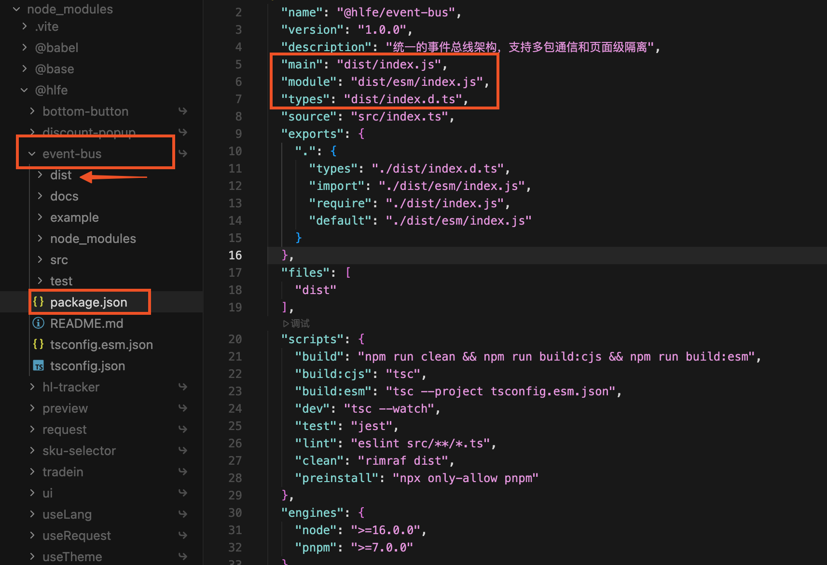This screenshot has height=565, width=827.
Task: Click the symlink arrow icon beside useRequest
Action: point(183,535)
